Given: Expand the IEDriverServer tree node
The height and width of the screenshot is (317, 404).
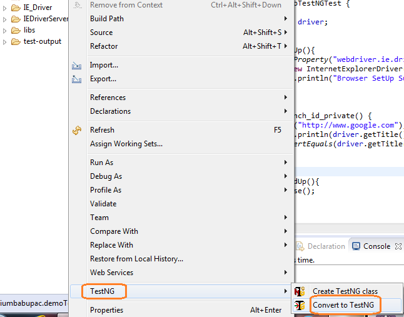Looking at the screenshot, I should [4, 19].
